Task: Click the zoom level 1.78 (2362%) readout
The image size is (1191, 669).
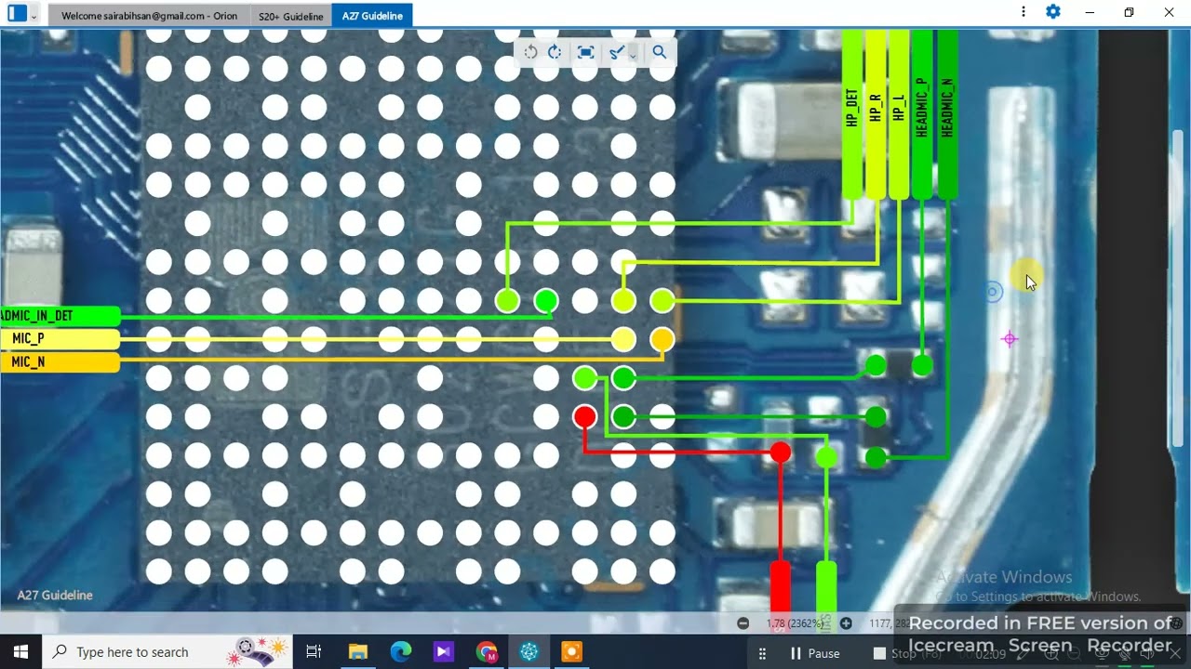Action: tap(794, 623)
